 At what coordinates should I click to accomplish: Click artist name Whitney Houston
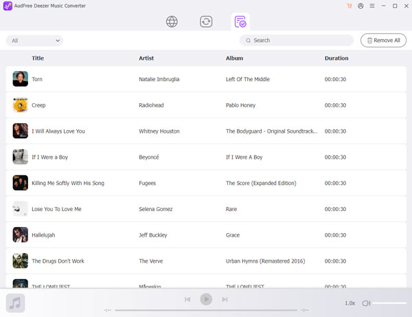(159, 131)
